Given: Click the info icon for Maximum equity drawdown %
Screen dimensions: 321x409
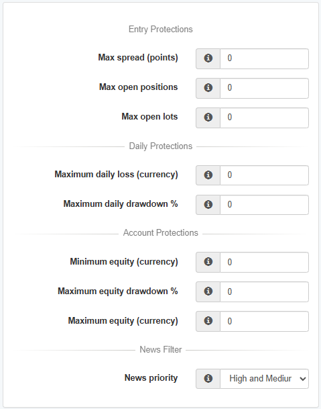Looking at the screenshot, I should coord(208,291).
